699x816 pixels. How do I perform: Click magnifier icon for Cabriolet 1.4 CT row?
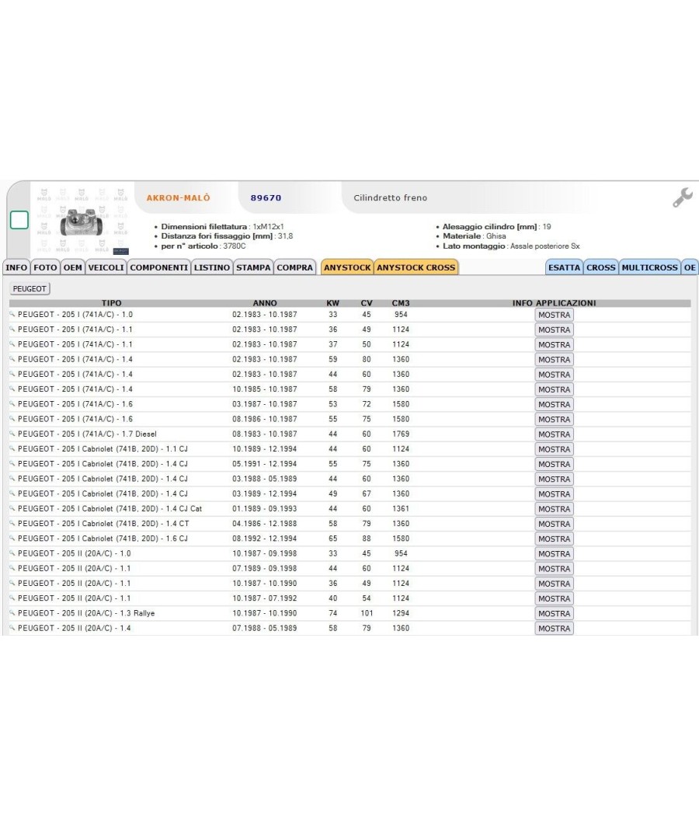(12, 524)
